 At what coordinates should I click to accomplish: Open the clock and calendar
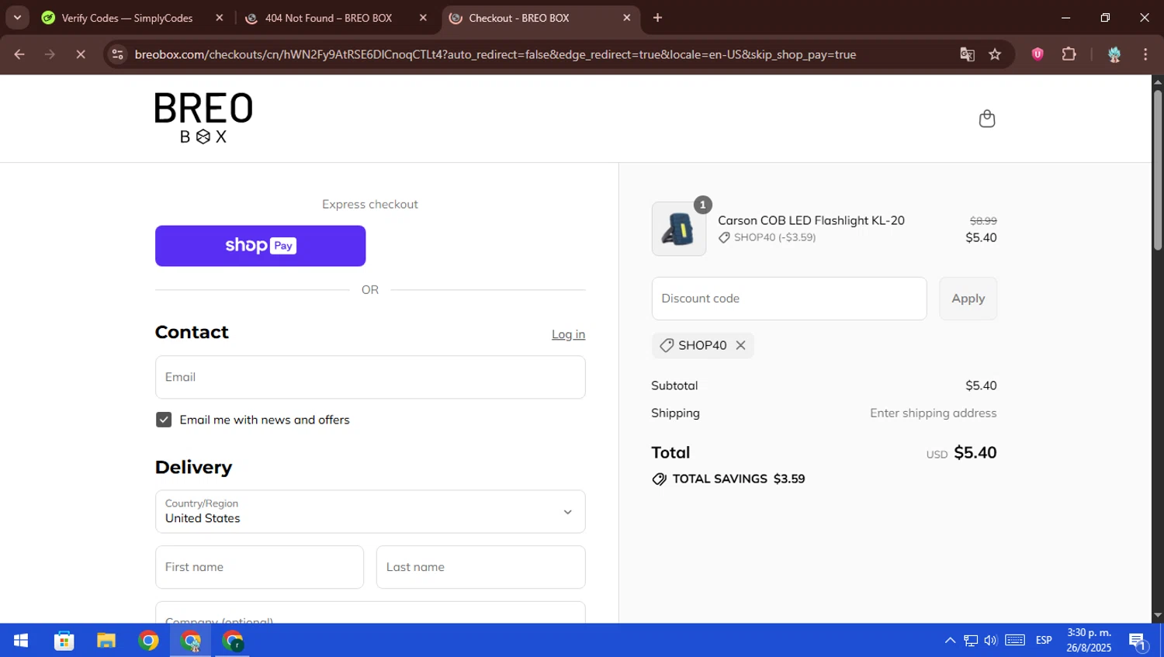tap(1089, 641)
